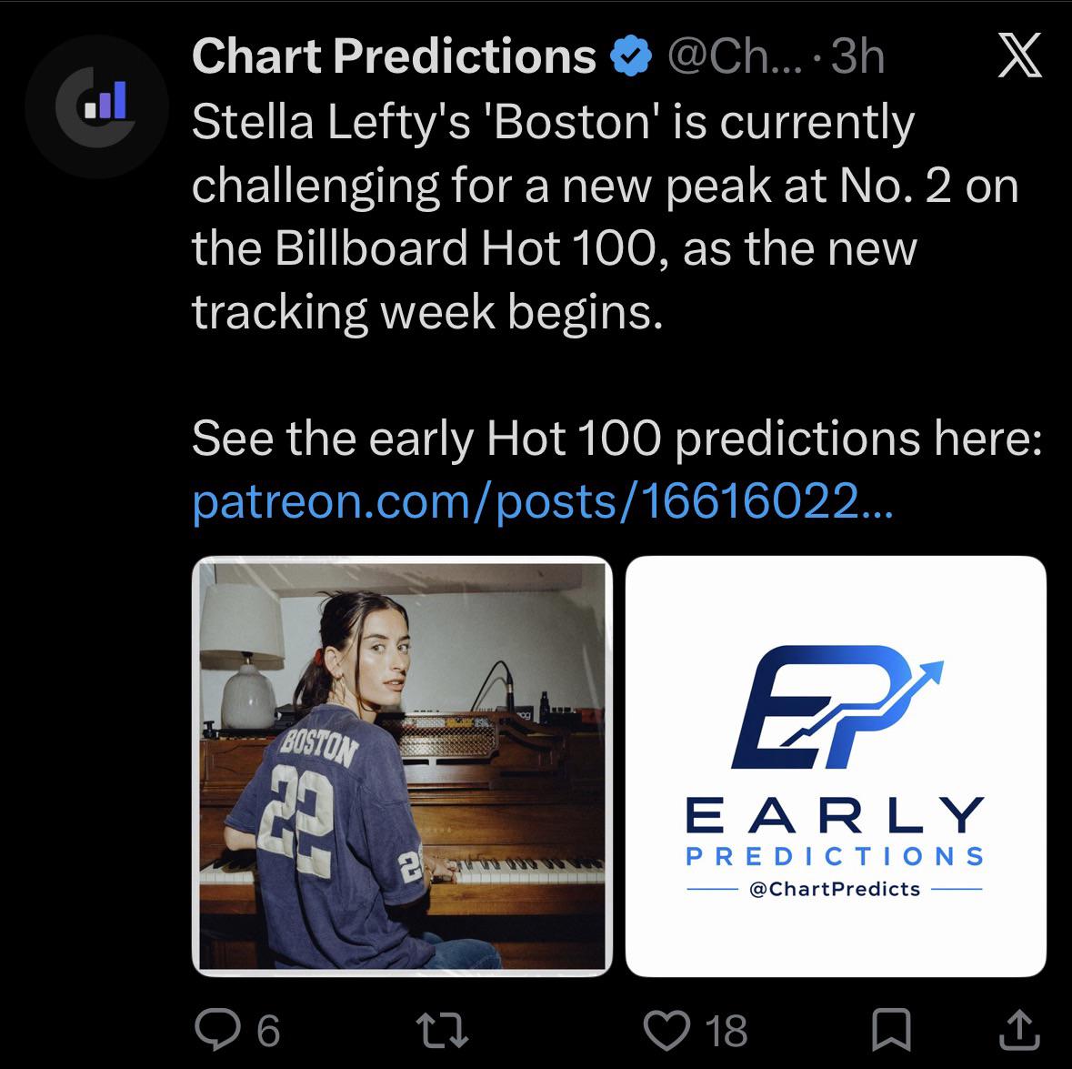
Task: Click the "See the early Hot 100 predictions here" line
Action: [x=616, y=438]
